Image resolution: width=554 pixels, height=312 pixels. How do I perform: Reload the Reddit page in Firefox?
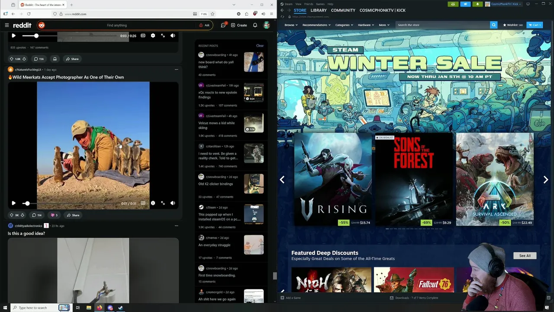[29, 14]
